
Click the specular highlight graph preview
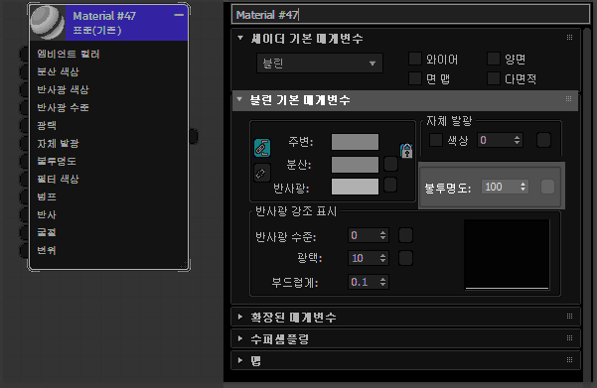507,254
